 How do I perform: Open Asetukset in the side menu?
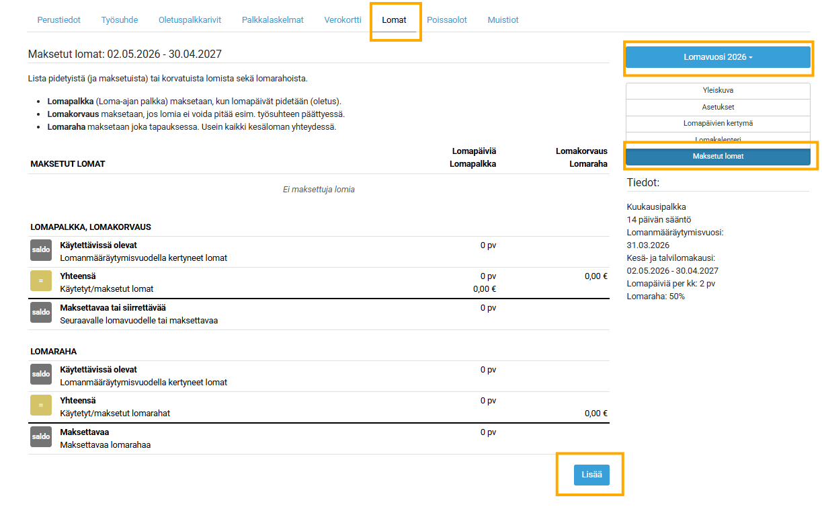click(x=718, y=107)
